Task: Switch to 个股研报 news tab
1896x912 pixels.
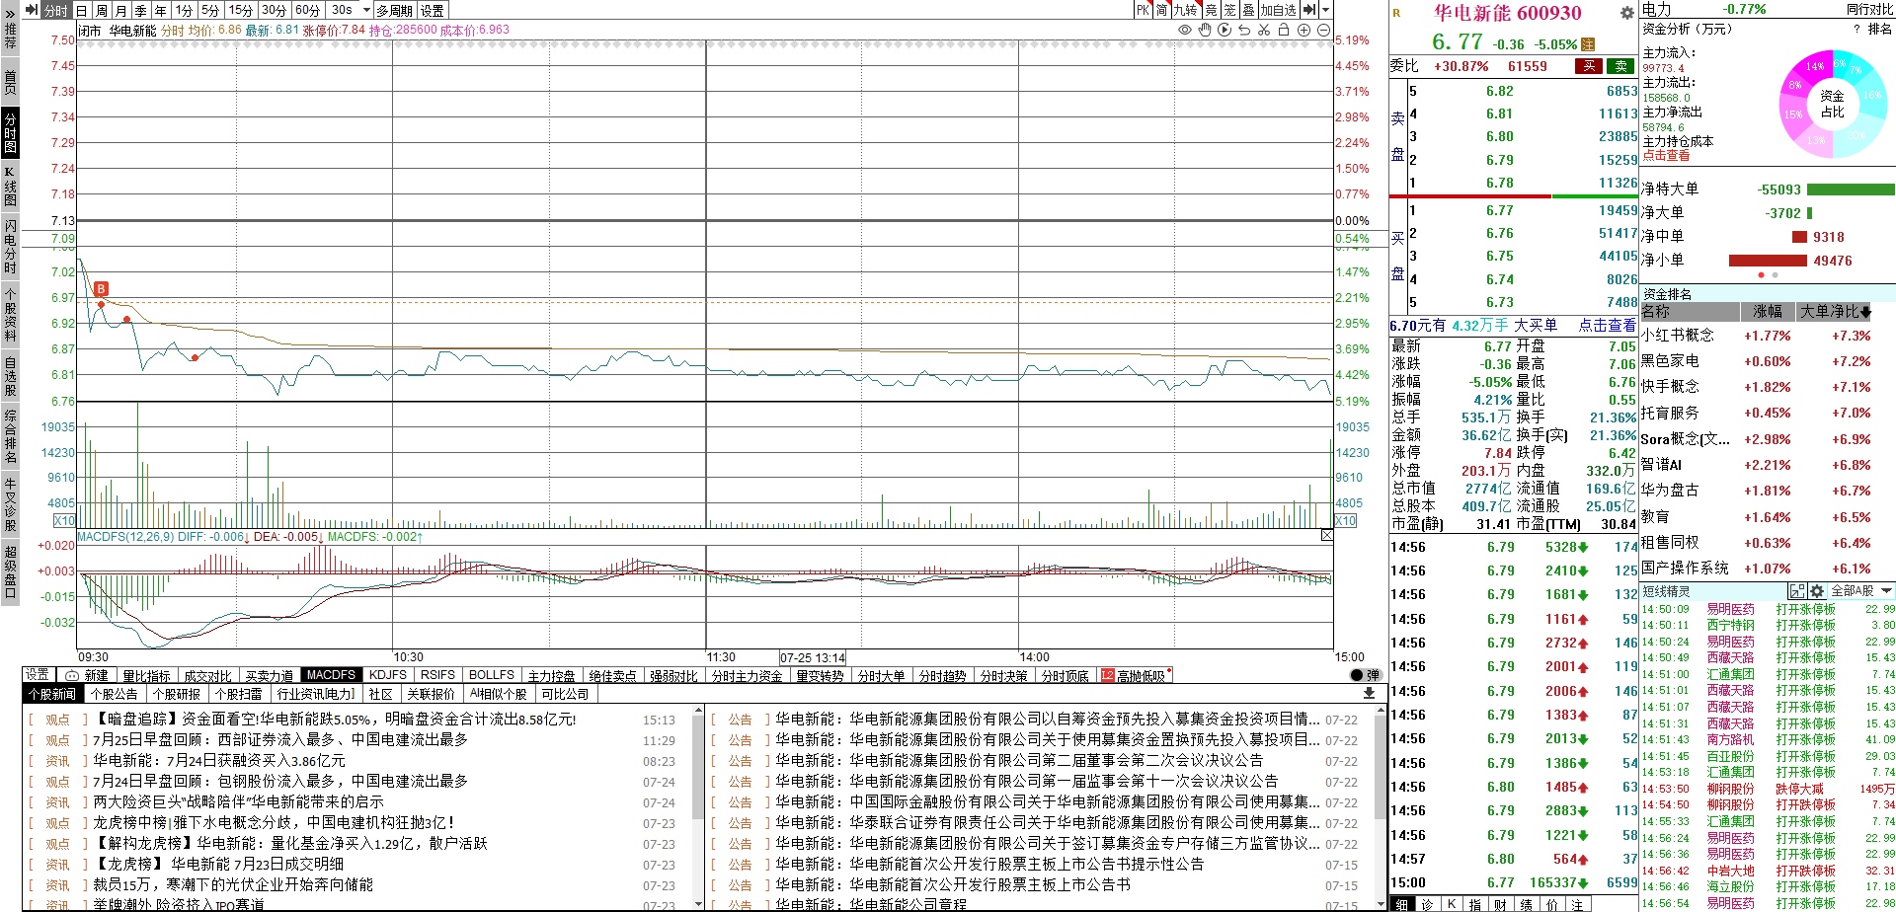Action: (177, 694)
